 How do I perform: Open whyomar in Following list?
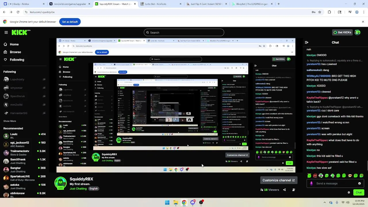[25, 88]
